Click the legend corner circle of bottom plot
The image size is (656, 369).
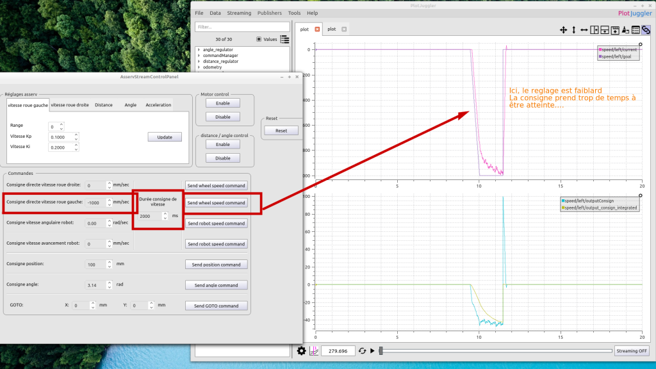640,196
